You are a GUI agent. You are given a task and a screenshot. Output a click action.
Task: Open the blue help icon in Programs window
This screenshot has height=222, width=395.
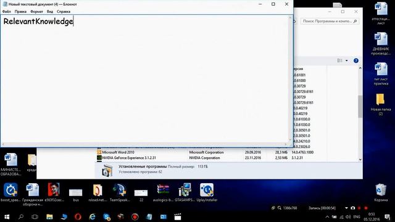coord(356,60)
